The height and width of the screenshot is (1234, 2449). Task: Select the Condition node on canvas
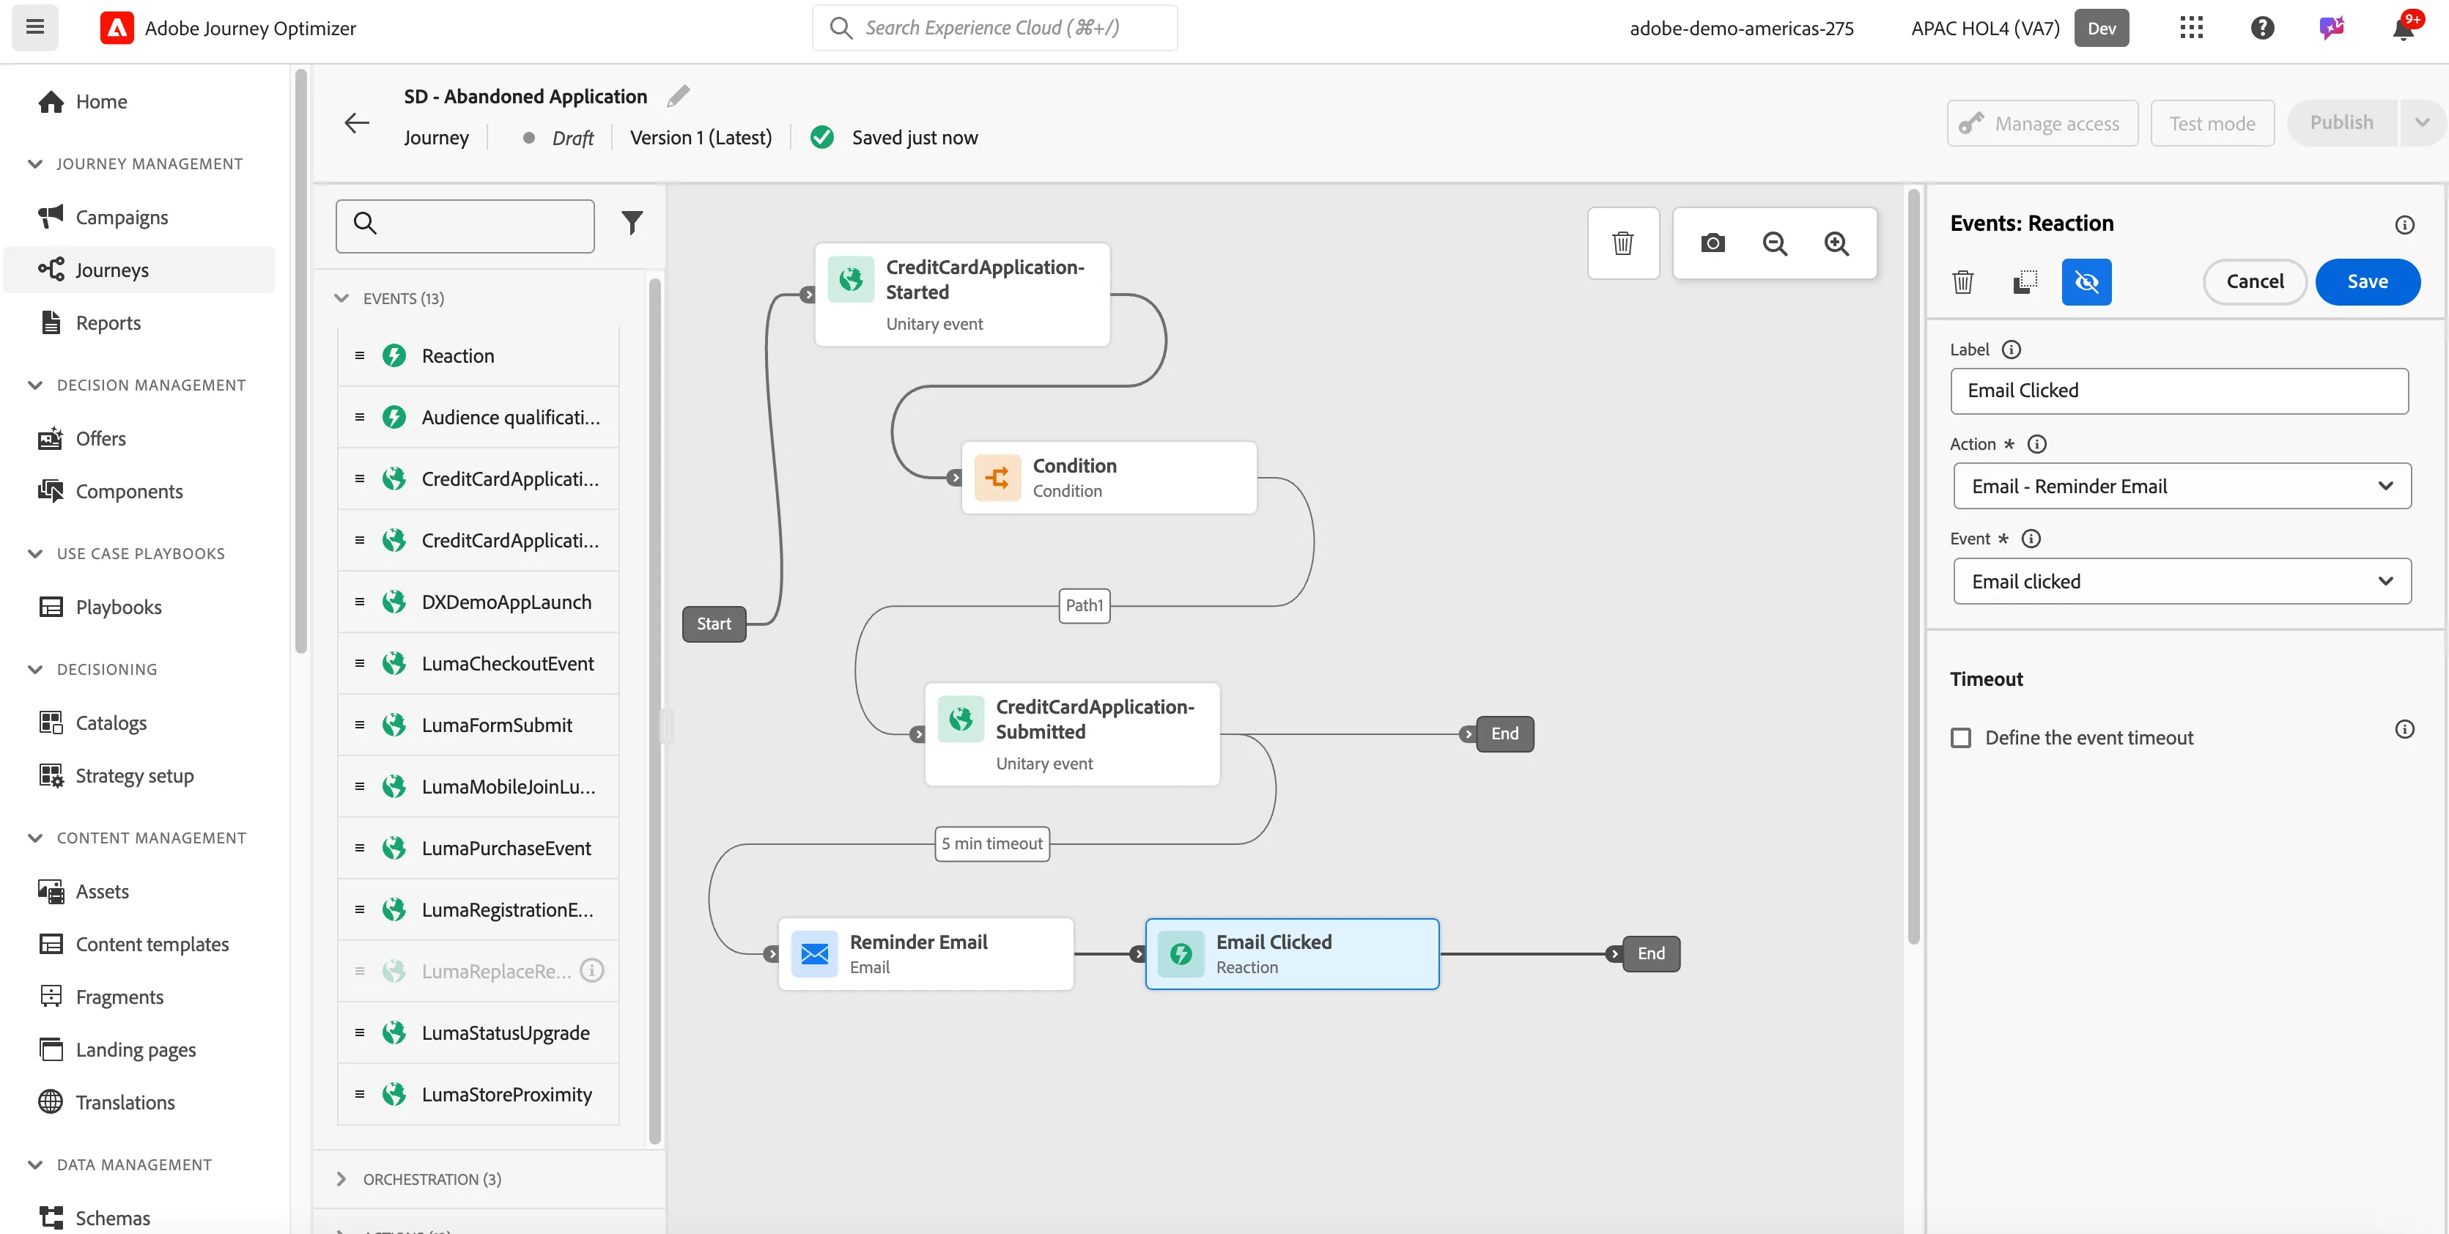tap(1109, 477)
